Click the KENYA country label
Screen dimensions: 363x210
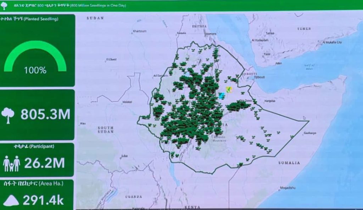pos(192,207)
